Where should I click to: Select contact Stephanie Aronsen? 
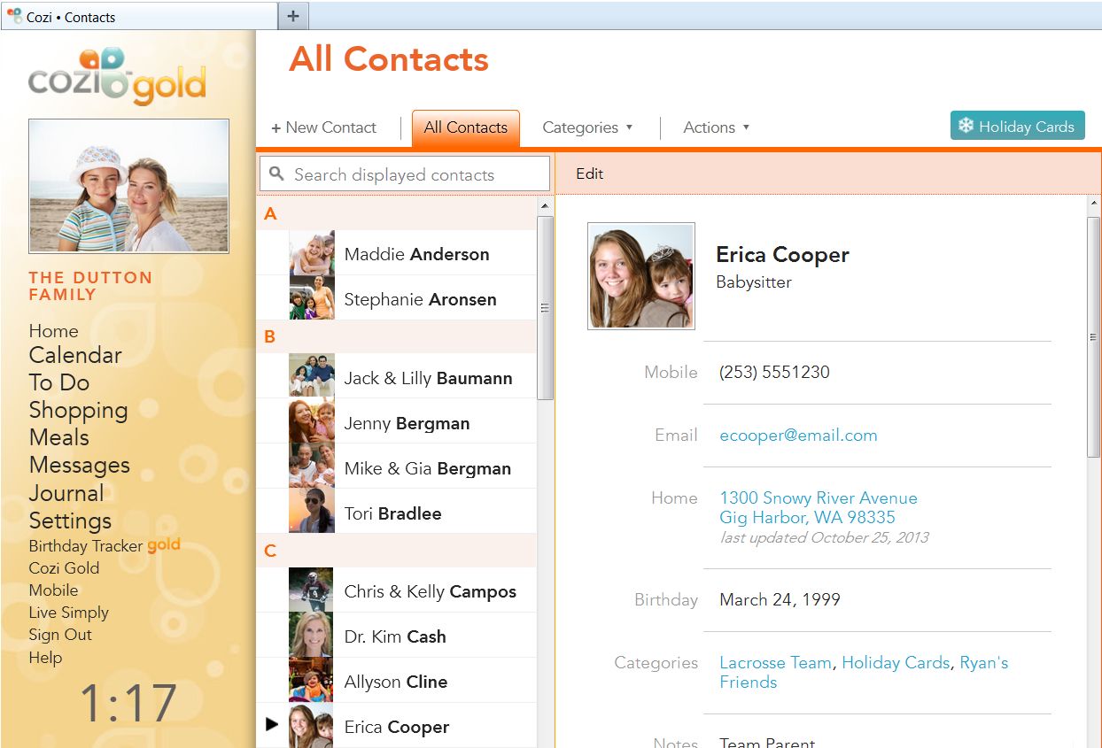(396, 298)
